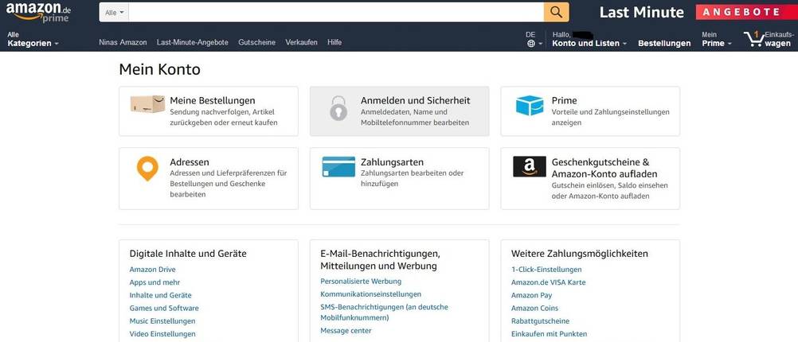Screen dimensions: 798x342
Task: Open the shopping cart icon
Action: coord(753,38)
